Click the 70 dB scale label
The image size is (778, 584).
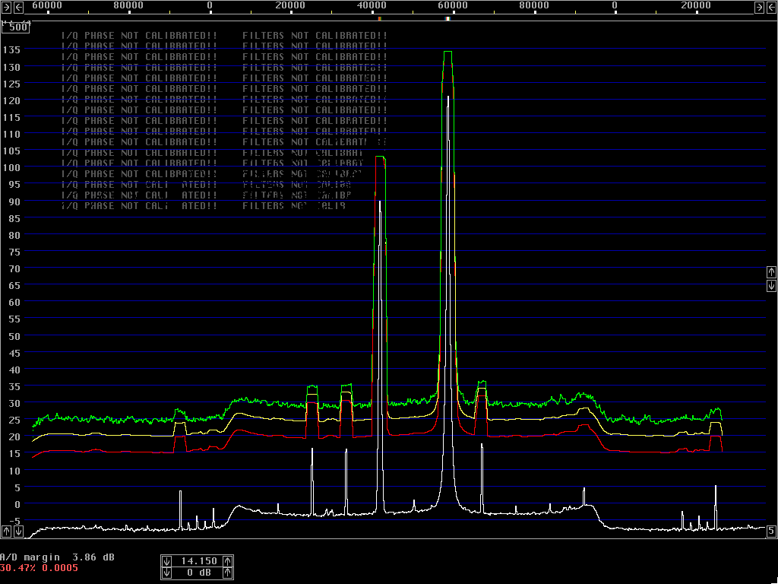tap(14, 268)
